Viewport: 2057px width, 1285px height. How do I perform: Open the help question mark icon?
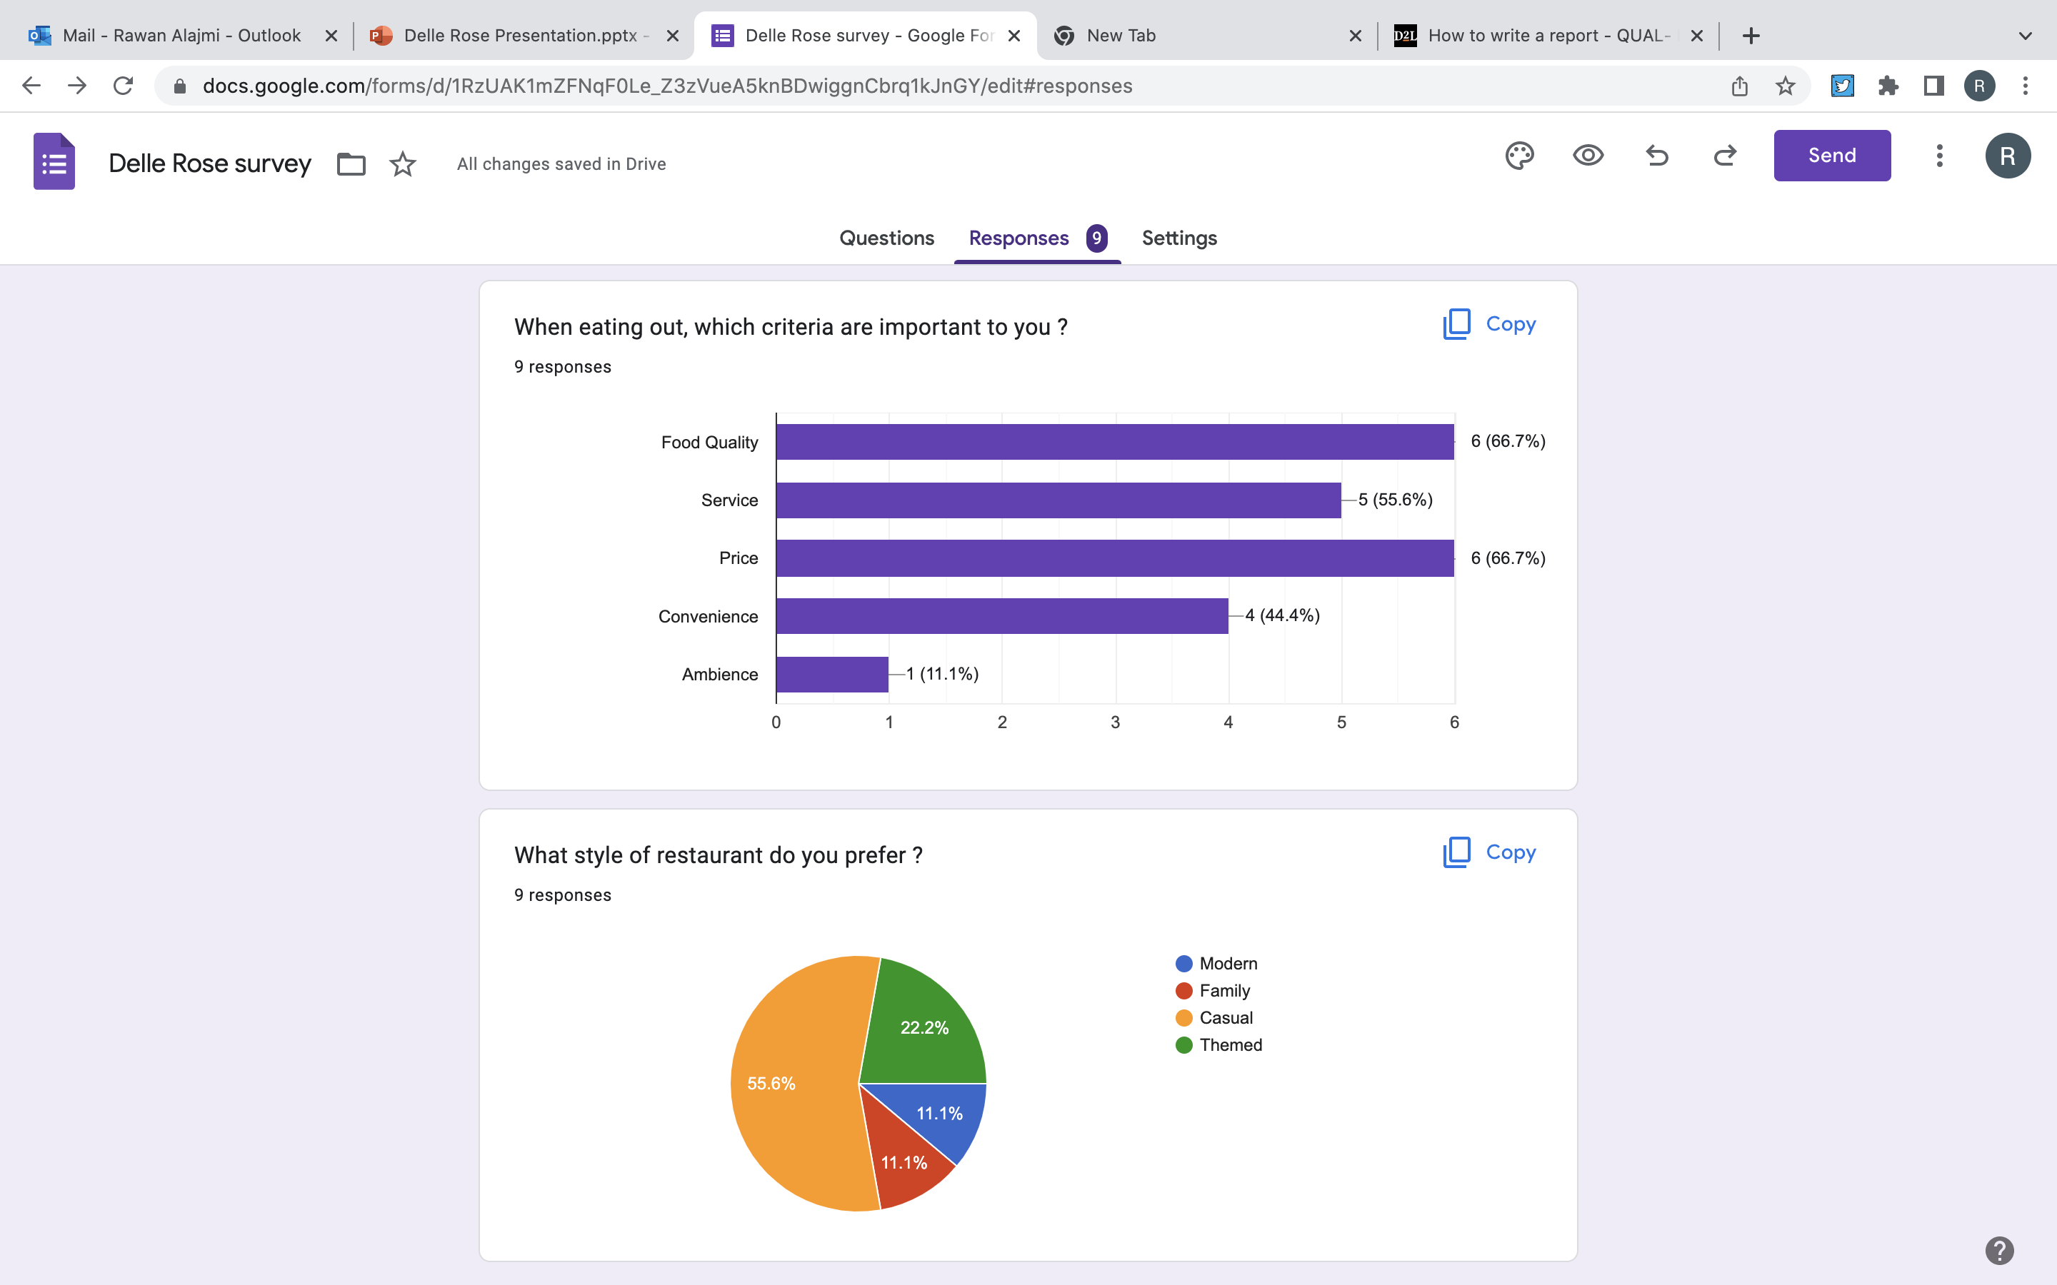(1999, 1250)
